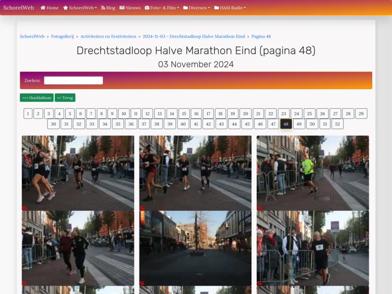Viewport: 392px width, 294px height.
Task: Go to gallery page 24
Action: click(x=296, y=114)
